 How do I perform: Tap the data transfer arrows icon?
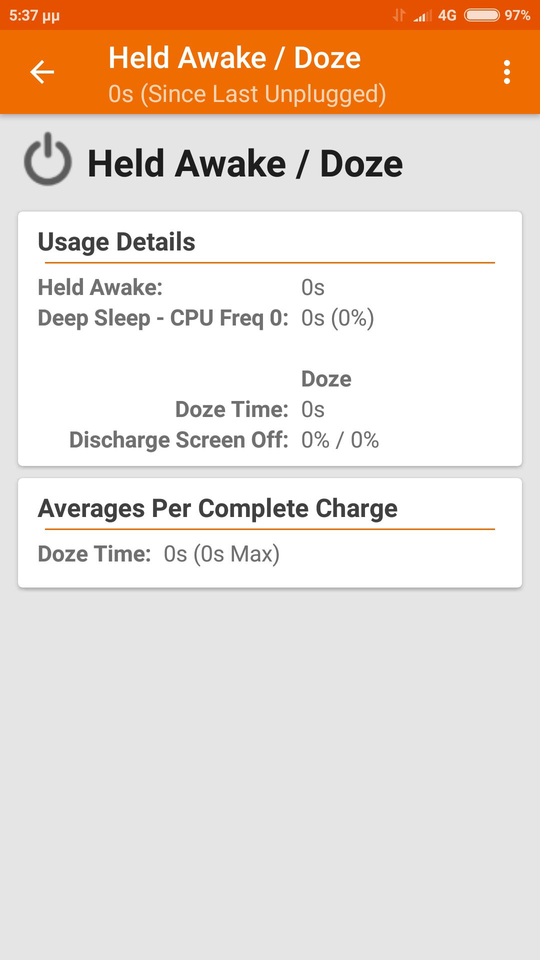[x=399, y=15]
